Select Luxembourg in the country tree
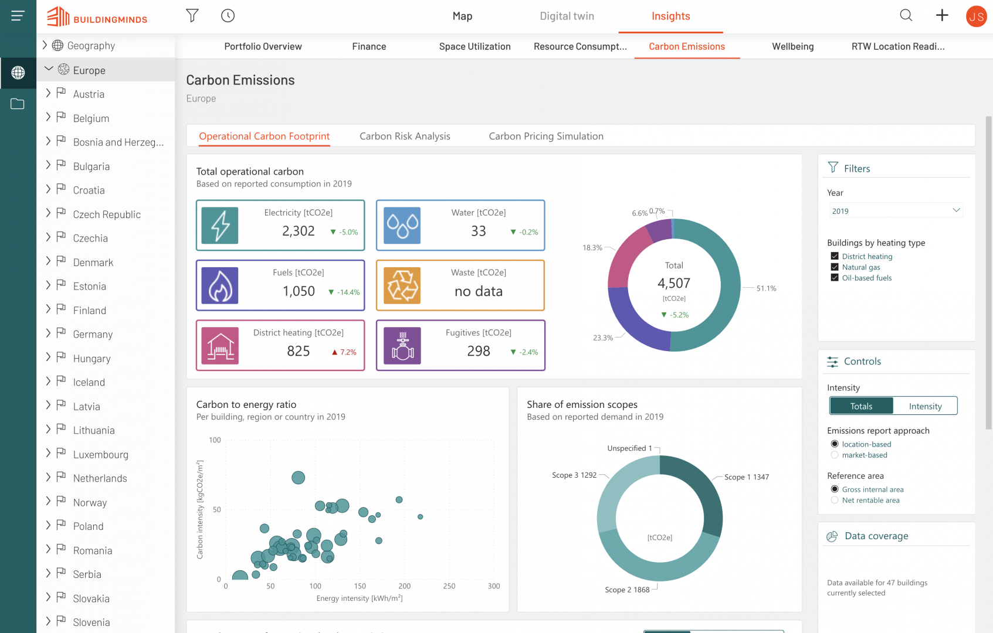The width and height of the screenshot is (993, 633). (101, 454)
